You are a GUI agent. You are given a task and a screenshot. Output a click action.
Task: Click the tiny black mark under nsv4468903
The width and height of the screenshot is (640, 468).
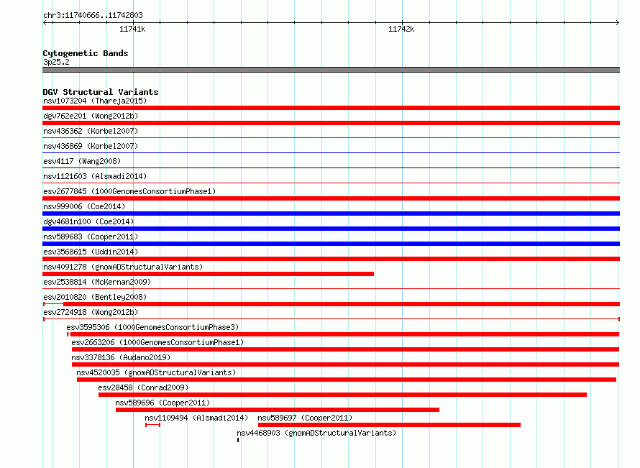pyautogui.click(x=238, y=440)
